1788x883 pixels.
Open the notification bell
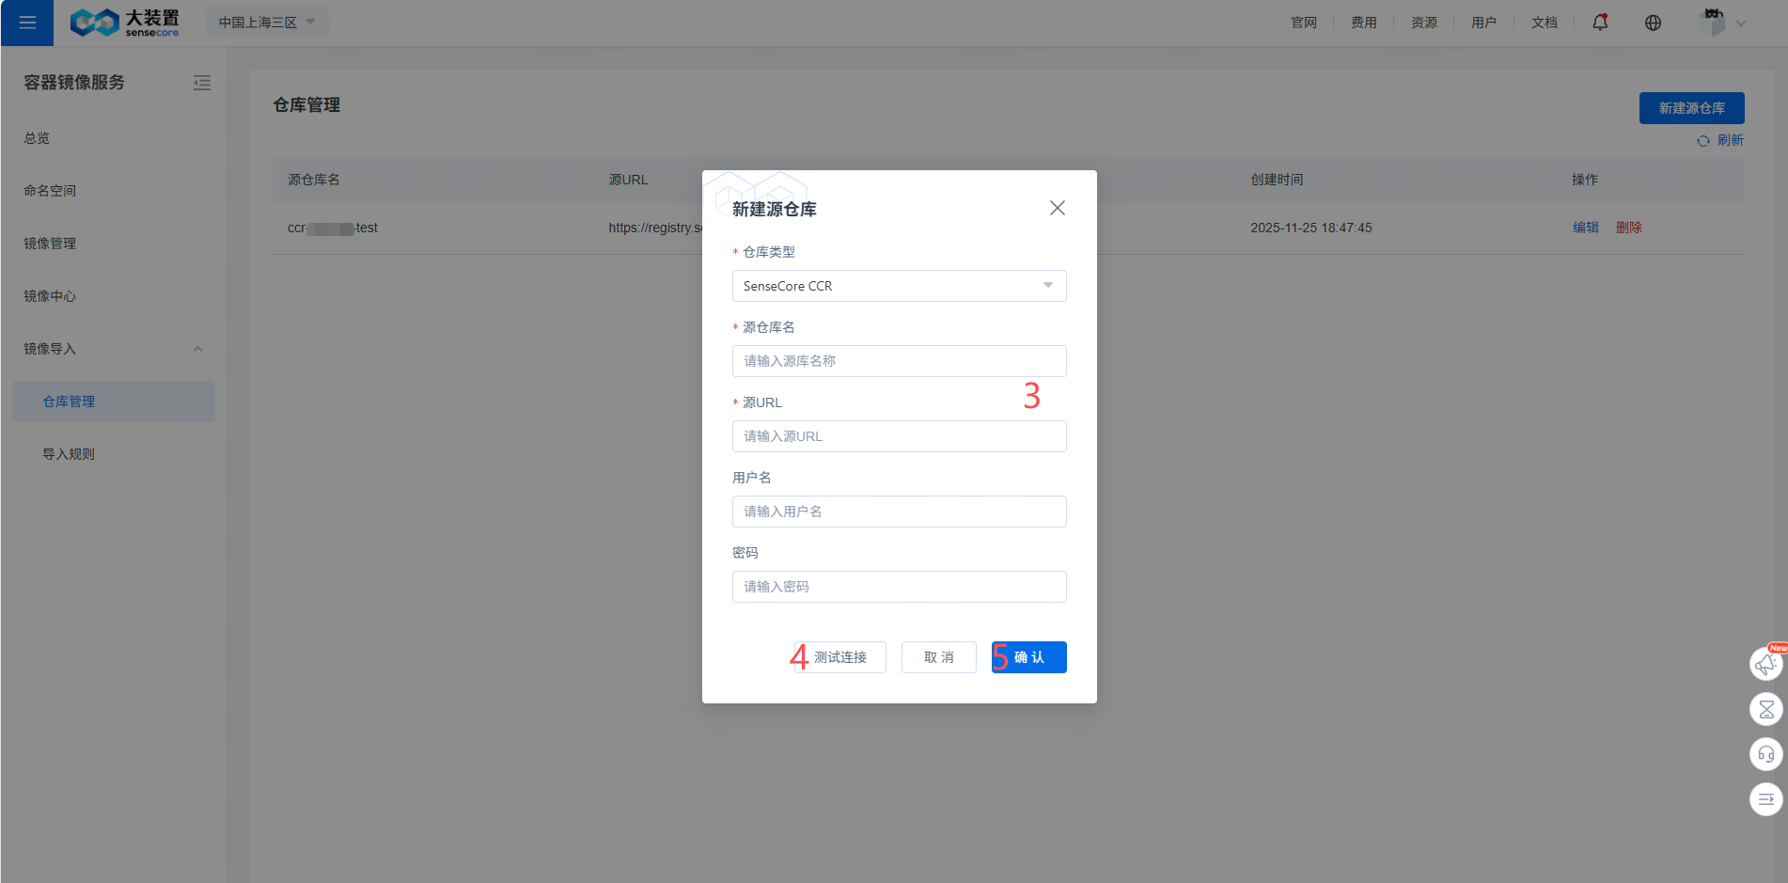pos(1600,22)
